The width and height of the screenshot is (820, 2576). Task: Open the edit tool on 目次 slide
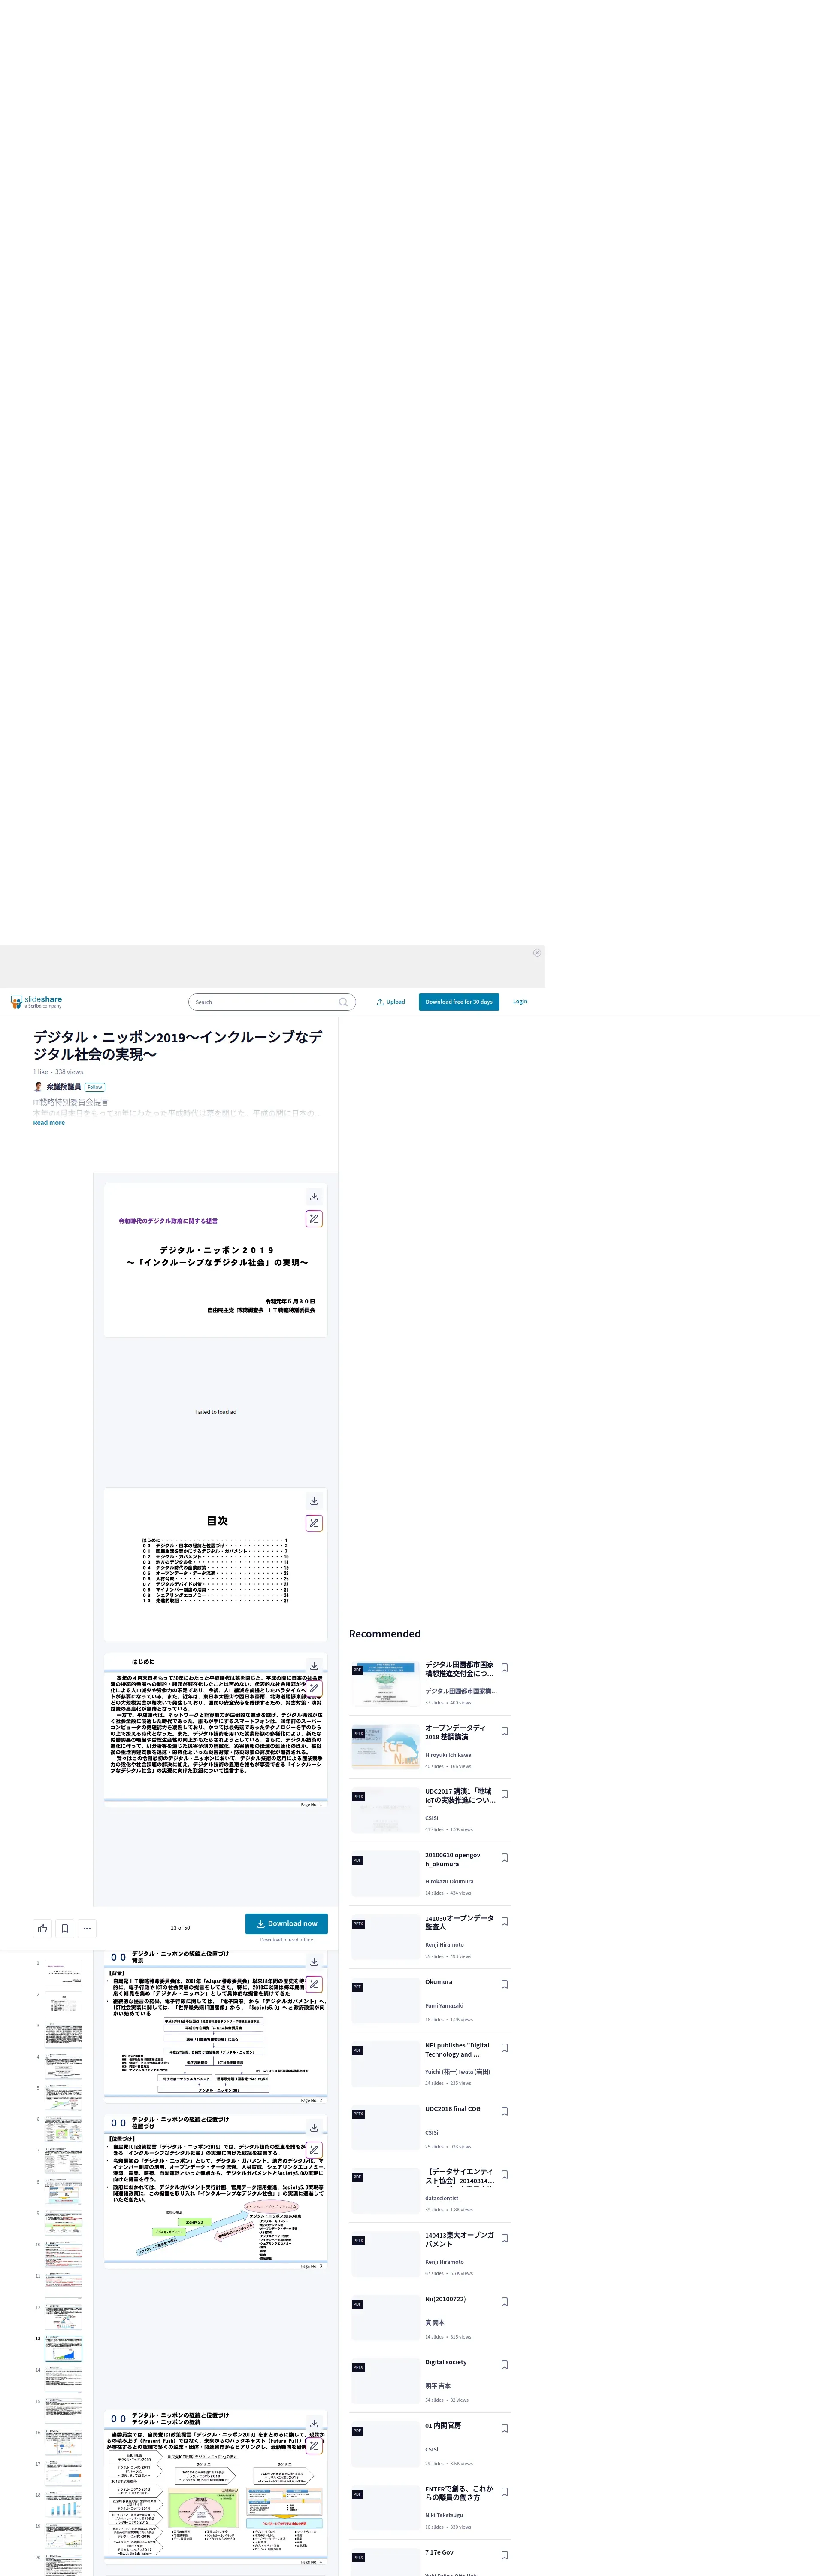point(314,1523)
